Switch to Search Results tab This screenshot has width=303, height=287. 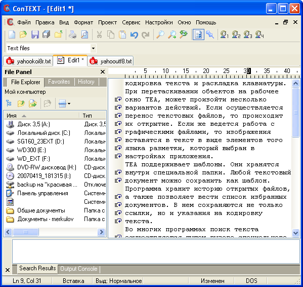point(37,268)
